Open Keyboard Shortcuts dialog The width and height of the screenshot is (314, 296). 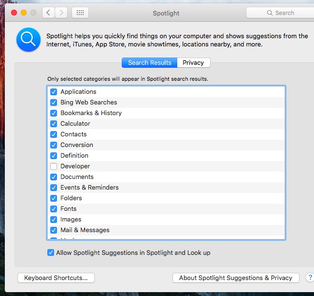(56, 278)
